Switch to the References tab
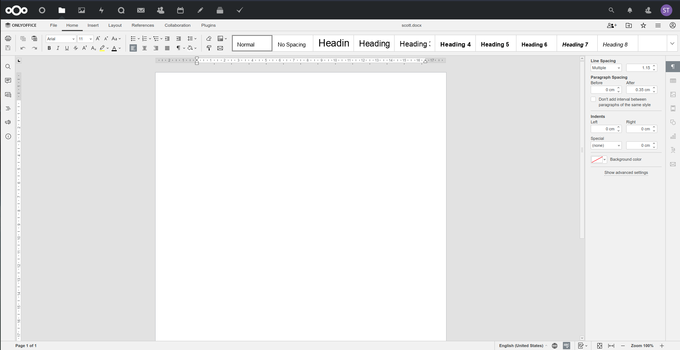Image resolution: width=680 pixels, height=350 pixels. [143, 25]
